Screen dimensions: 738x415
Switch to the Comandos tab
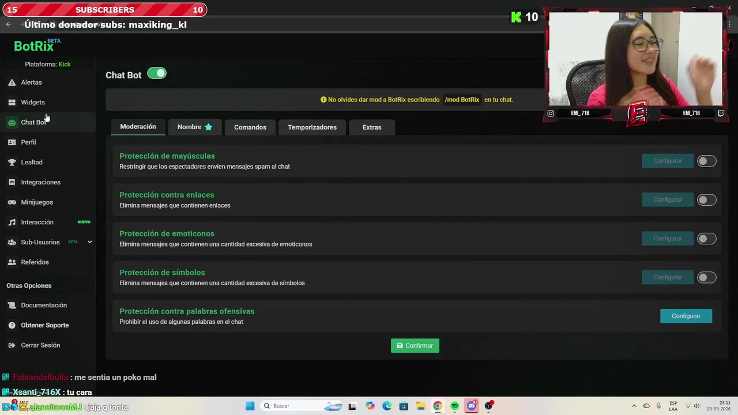click(x=250, y=127)
